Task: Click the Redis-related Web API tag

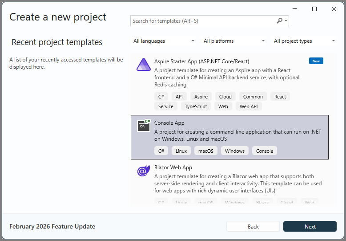Action: coord(248,106)
